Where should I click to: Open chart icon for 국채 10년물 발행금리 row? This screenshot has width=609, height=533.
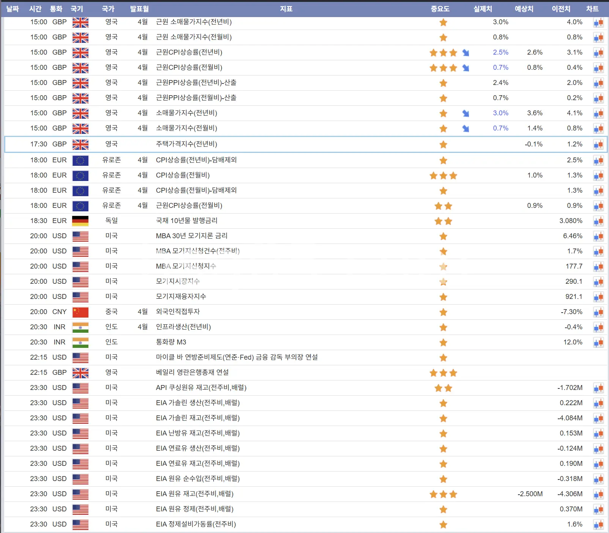[598, 221]
